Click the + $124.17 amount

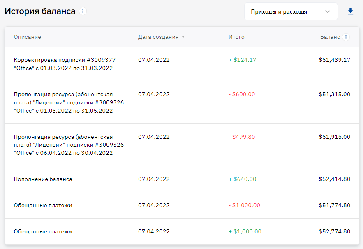(243, 60)
